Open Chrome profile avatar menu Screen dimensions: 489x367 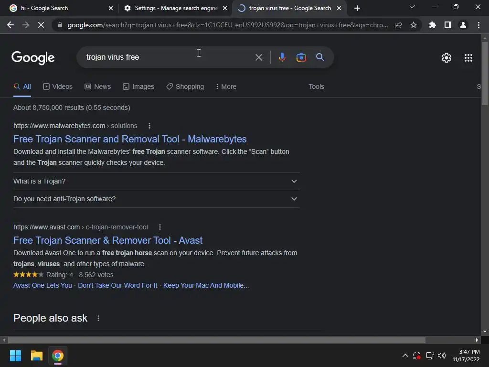463,25
